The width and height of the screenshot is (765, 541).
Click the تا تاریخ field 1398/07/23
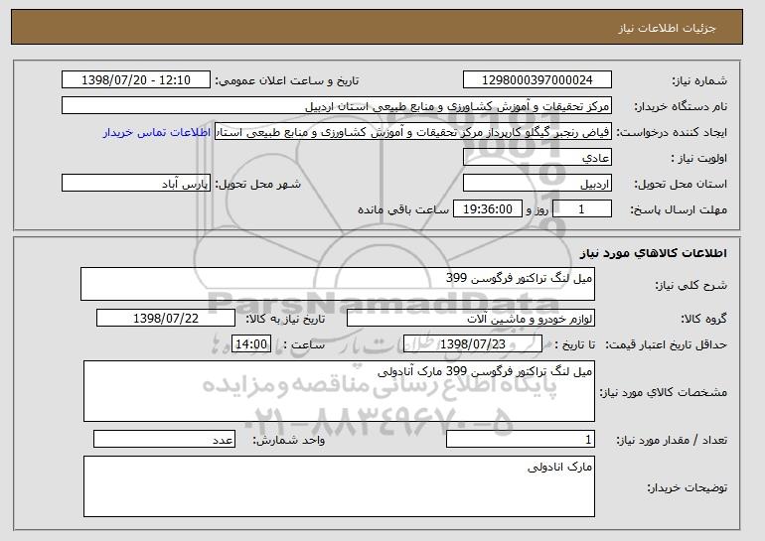point(473,344)
